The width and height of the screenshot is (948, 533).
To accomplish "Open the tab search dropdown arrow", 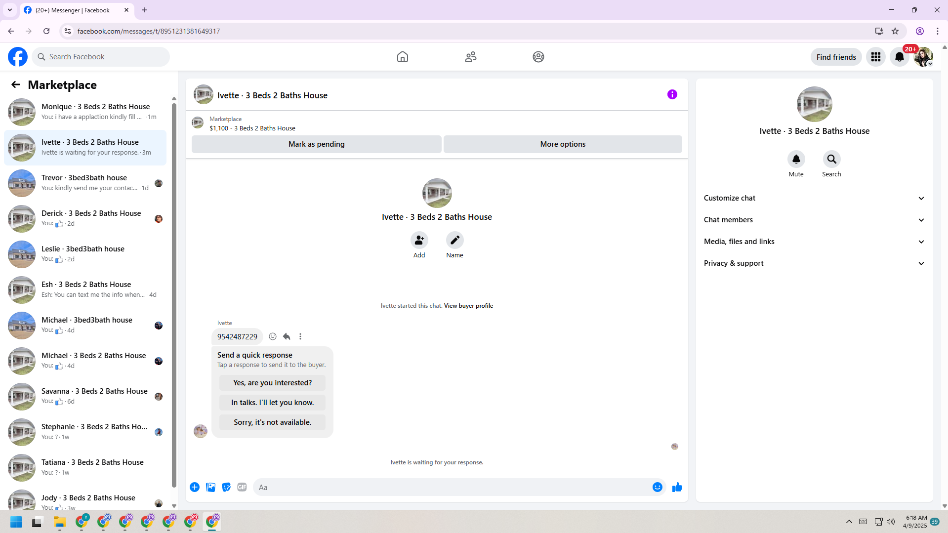I will [10, 10].
